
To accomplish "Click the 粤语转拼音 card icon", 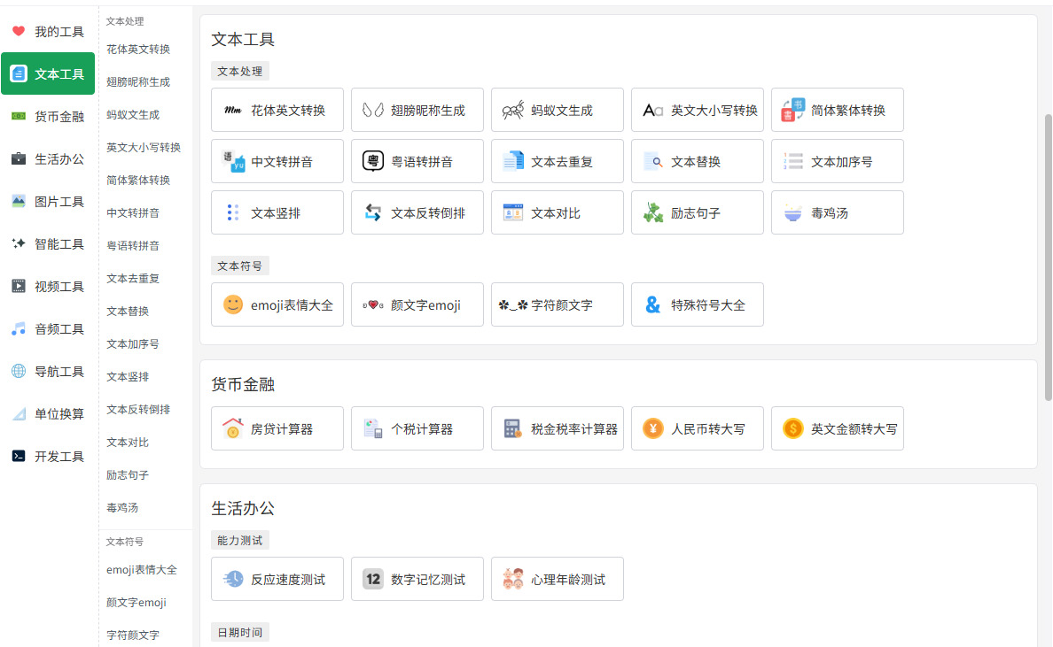I will coord(373,162).
